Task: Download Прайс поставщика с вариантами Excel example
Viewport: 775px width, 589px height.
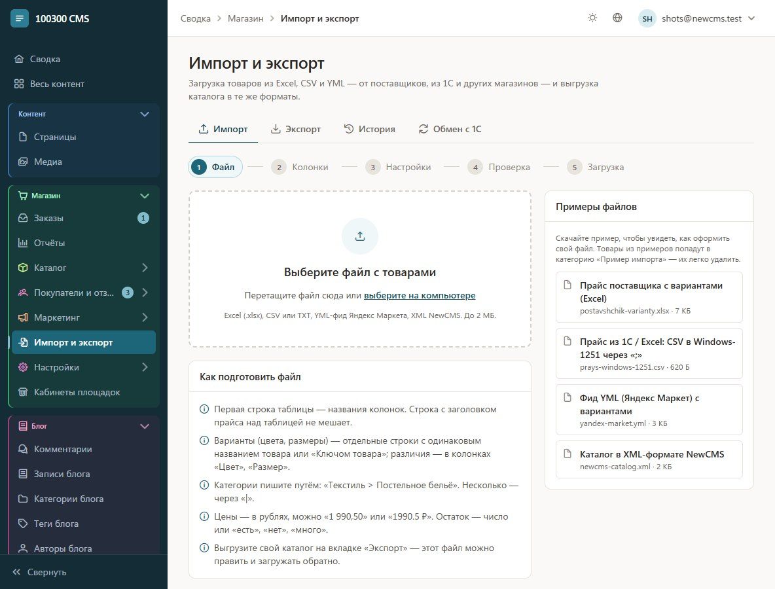Action: [649, 297]
